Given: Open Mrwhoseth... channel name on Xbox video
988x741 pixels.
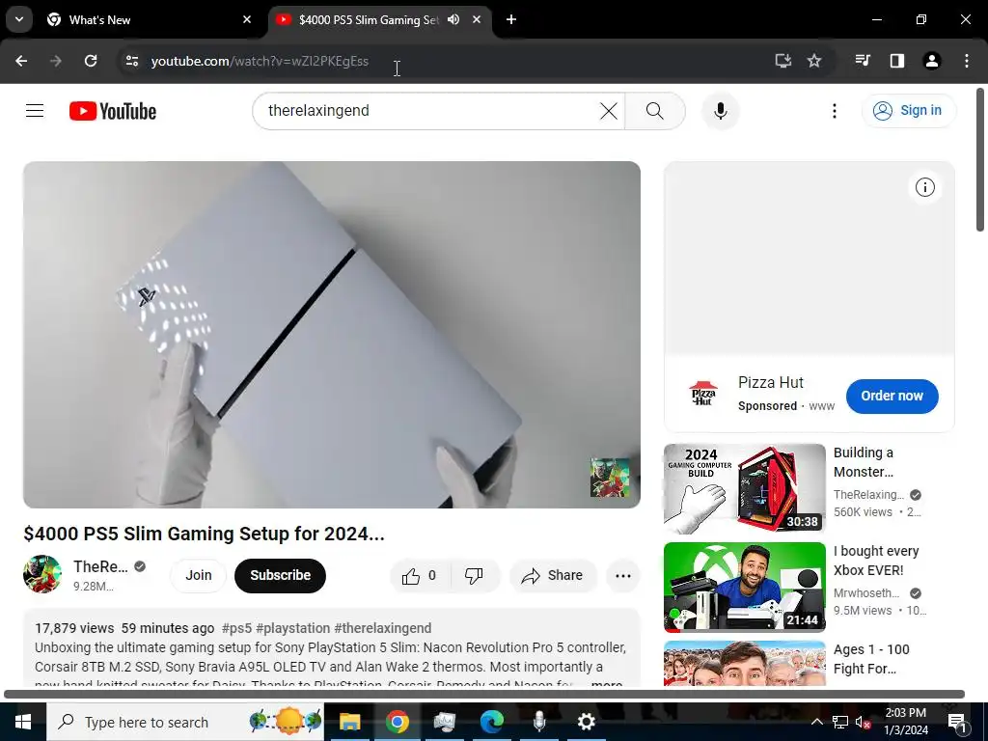Looking at the screenshot, I should click(x=866, y=593).
